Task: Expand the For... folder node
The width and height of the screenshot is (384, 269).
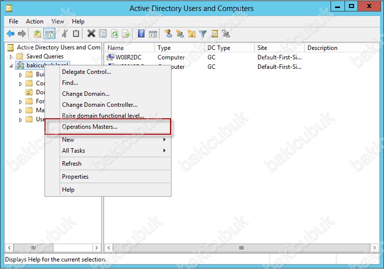Action: 20,102
